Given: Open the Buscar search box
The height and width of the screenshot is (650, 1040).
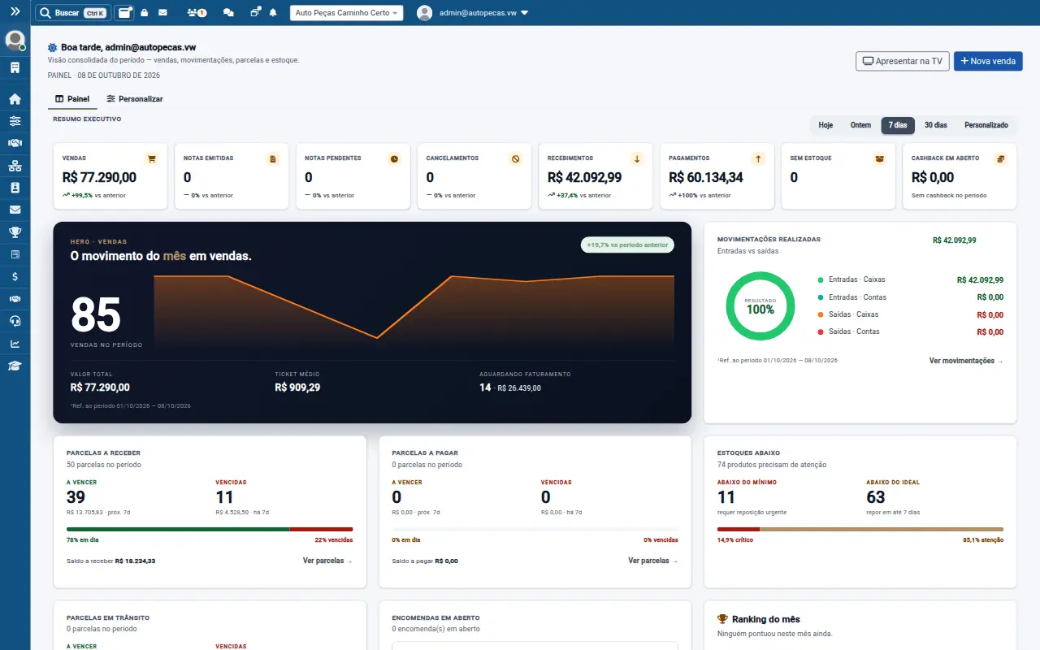Looking at the screenshot, I should (x=73, y=13).
